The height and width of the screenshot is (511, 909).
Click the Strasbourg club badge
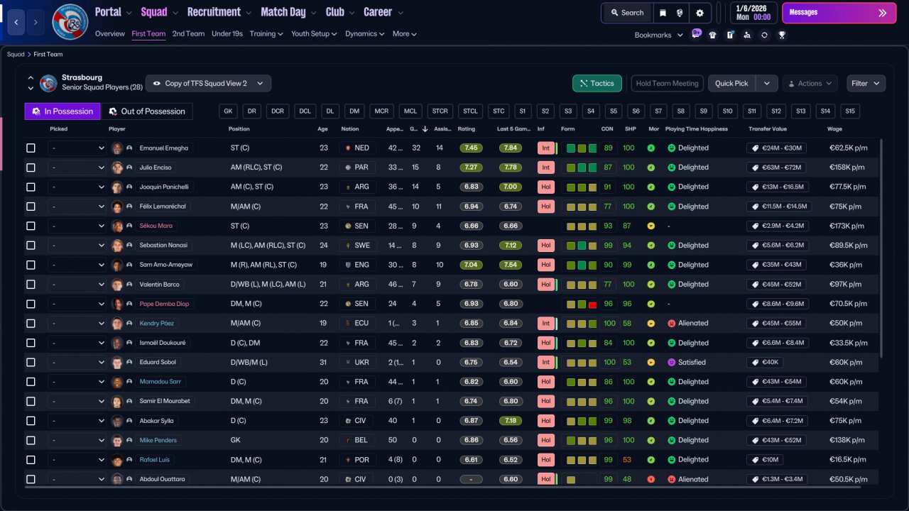pos(70,22)
